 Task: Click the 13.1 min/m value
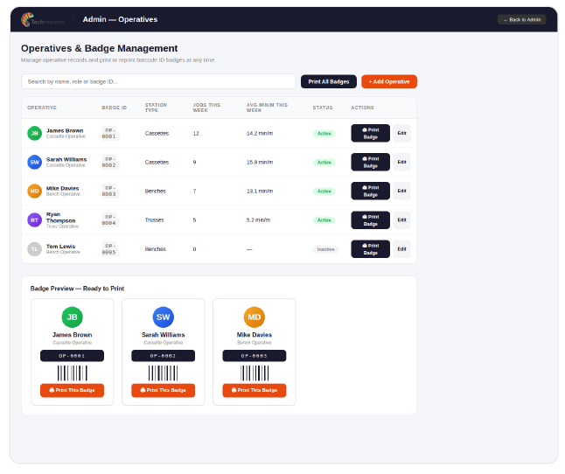260,191
